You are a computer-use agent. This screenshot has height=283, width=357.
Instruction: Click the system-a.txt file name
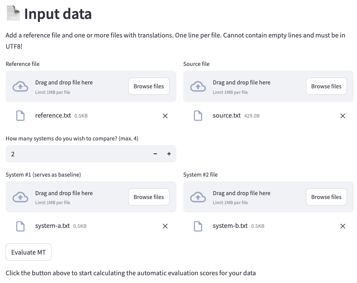52,226
